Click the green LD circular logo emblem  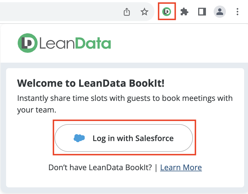27,43
